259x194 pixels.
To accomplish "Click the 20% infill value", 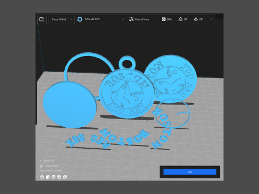I will click(x=169, y=19).
